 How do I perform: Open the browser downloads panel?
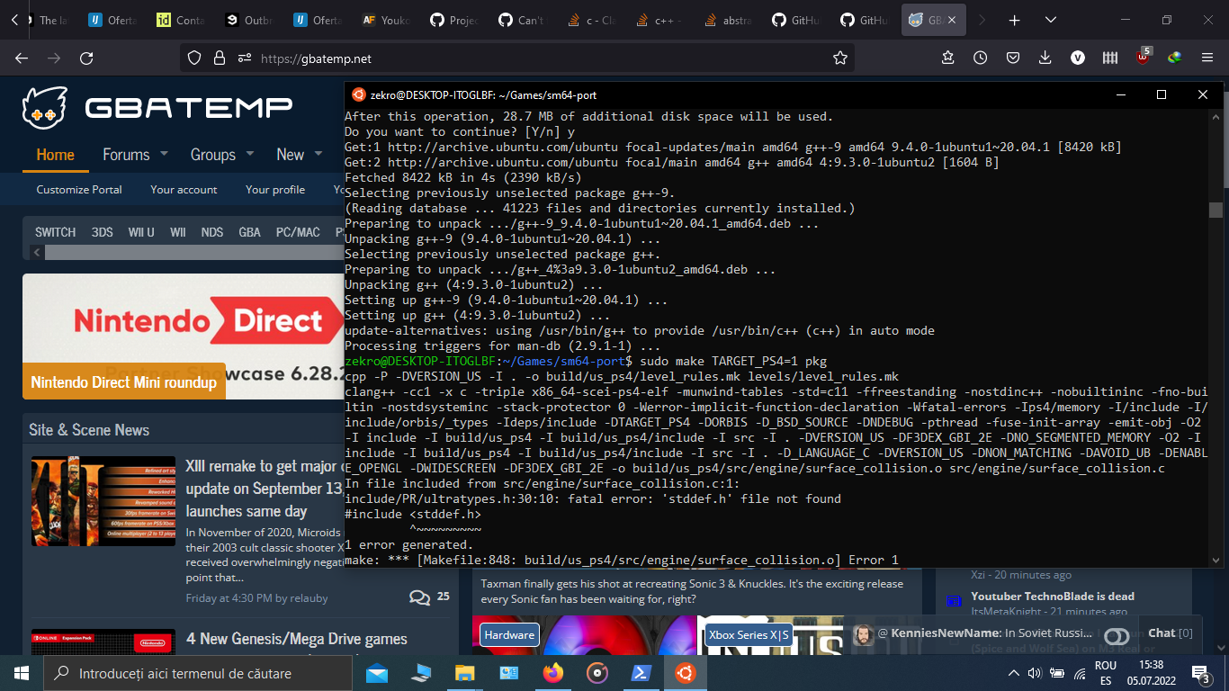(x=1045, y=58)
